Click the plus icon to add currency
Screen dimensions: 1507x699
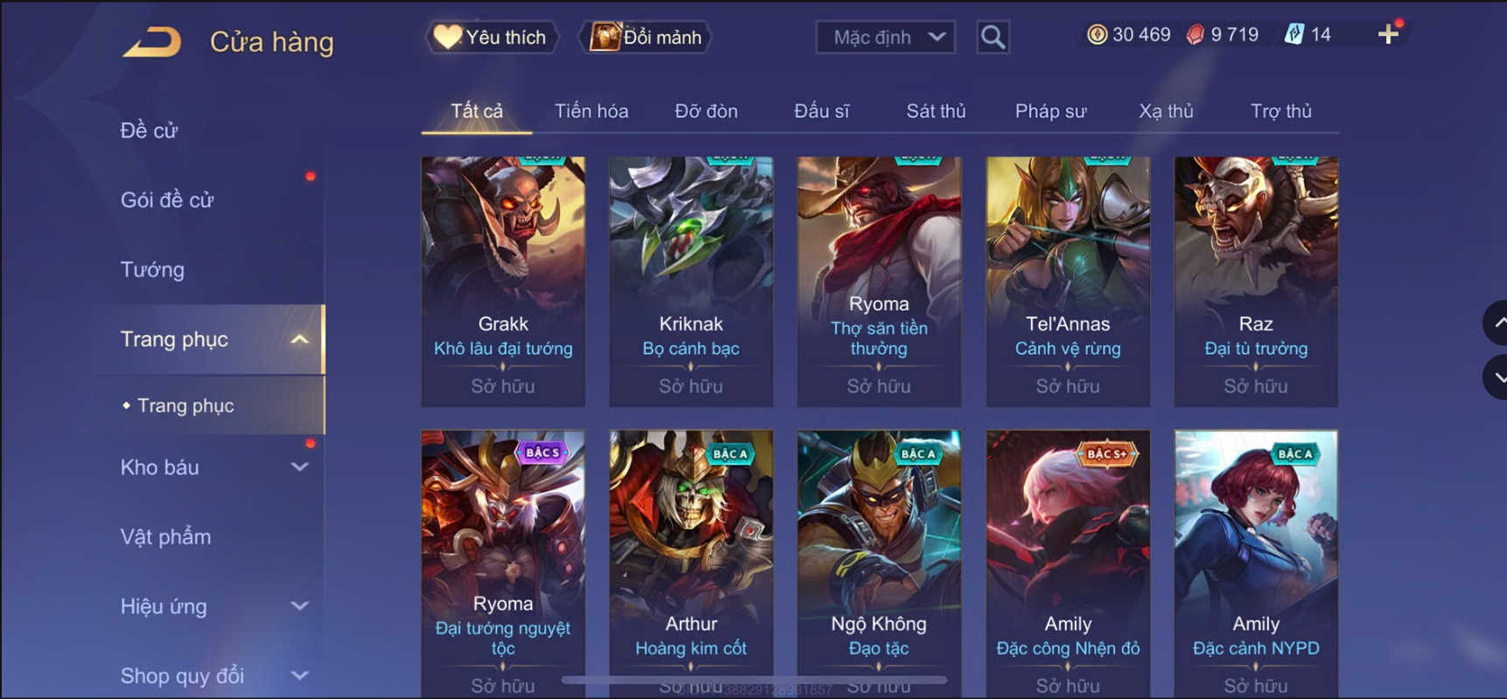(1388, 34)
